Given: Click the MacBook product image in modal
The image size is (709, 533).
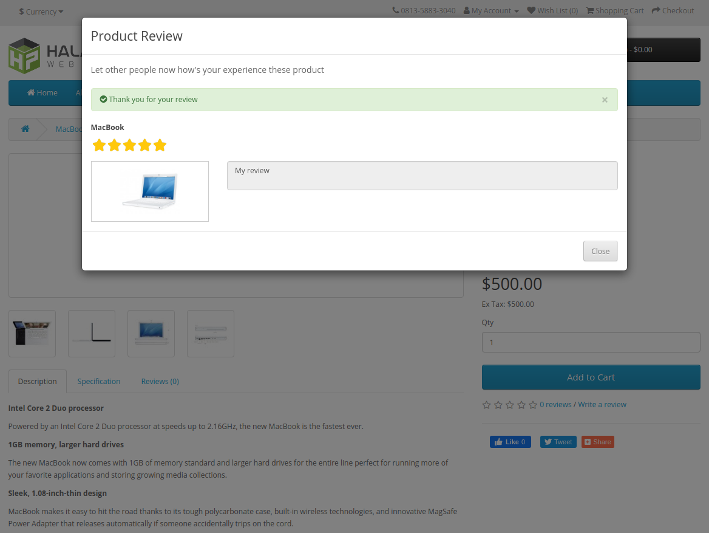Looking at the screenshot, I should tap(150, 191).
